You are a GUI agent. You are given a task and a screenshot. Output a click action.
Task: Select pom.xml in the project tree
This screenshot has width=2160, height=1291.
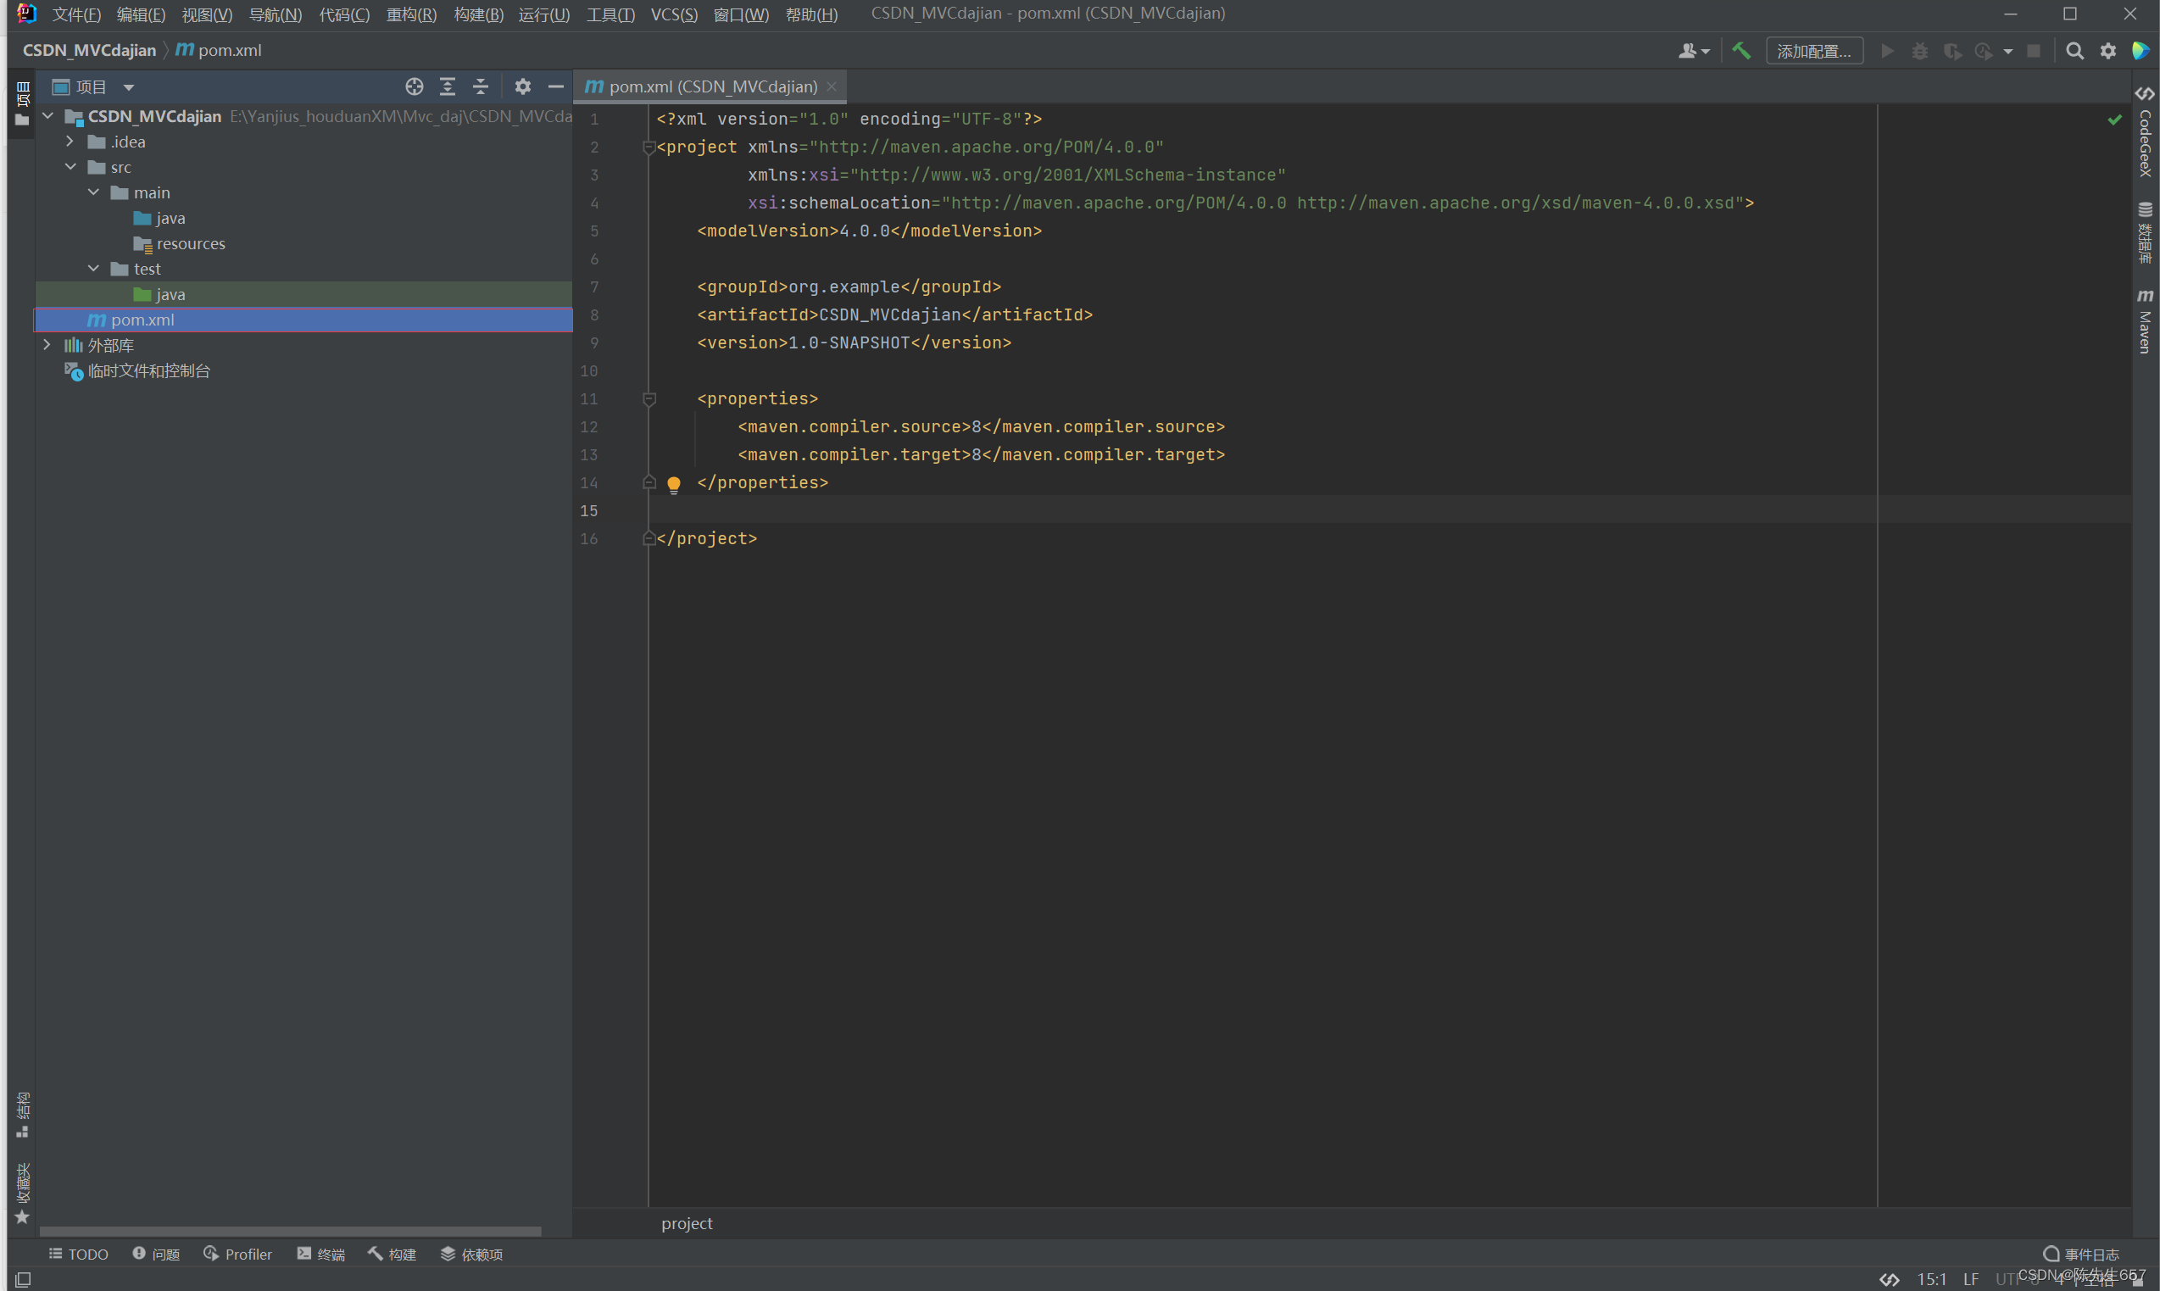(142, 320)
